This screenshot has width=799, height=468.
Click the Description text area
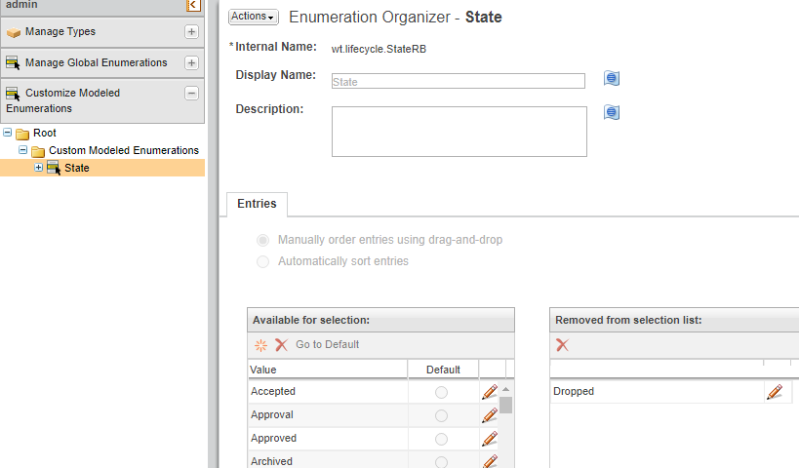pos(459,132)
